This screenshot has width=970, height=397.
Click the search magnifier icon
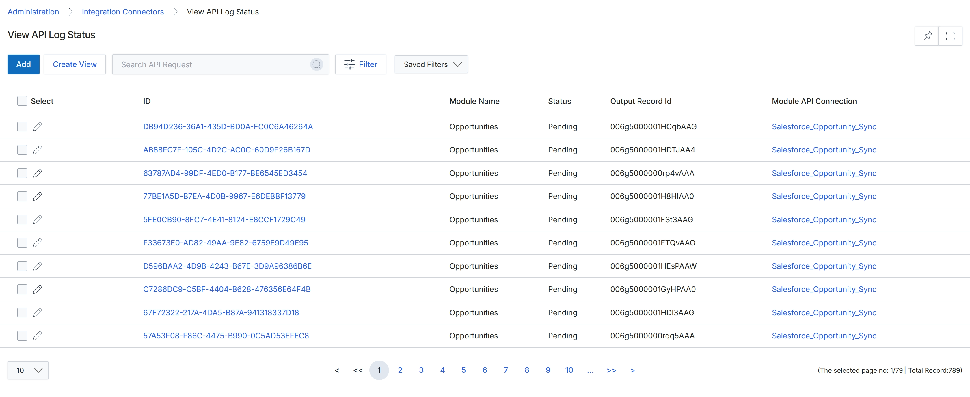(x=316, y=64)
